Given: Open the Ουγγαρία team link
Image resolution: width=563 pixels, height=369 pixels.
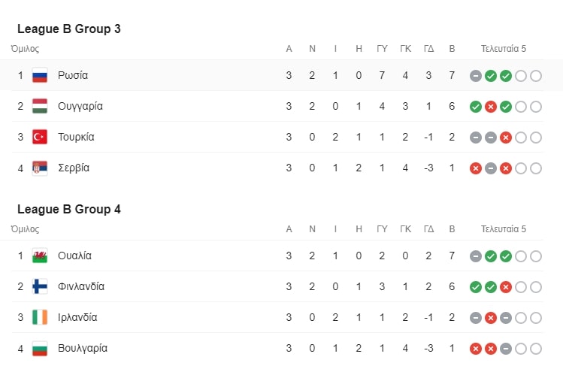Looking at the screenshot, I should [80, 106].
